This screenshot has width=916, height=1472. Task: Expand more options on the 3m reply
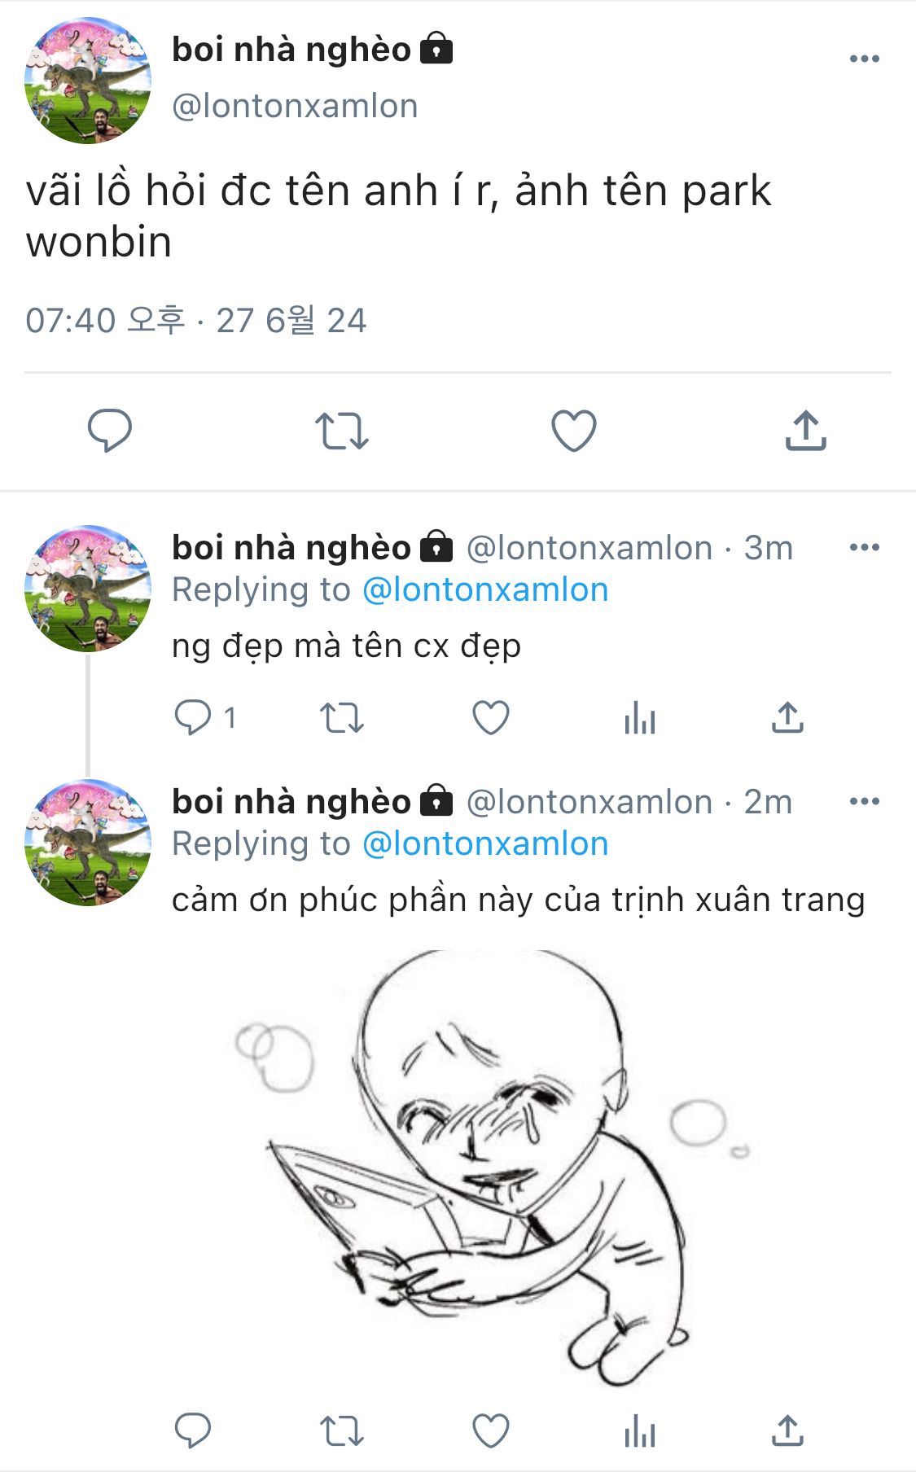(864, 547)
